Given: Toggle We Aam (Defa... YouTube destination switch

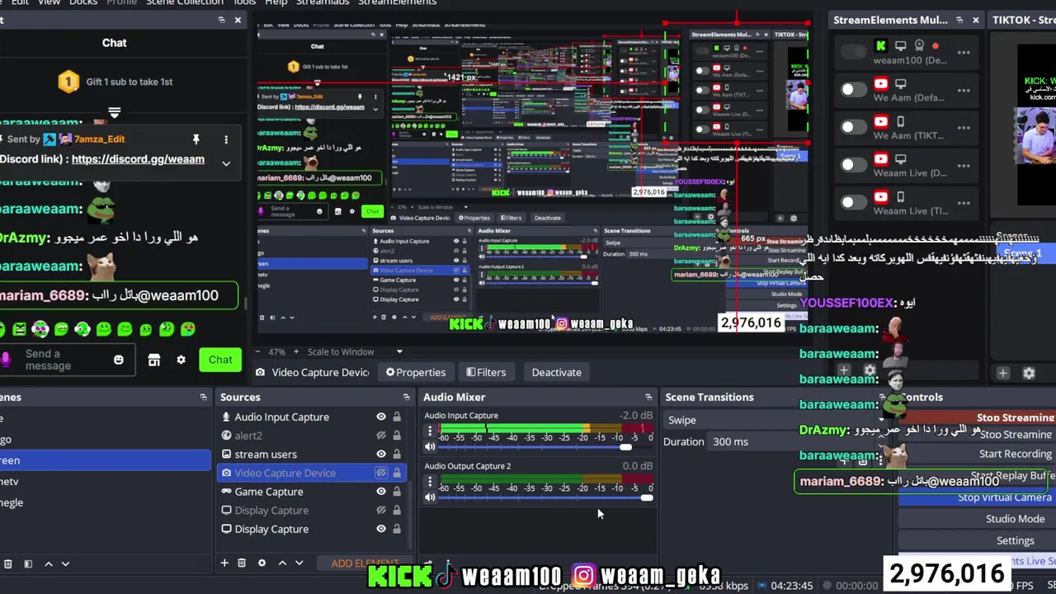Looking at the screenshot, I should [853, 90].
